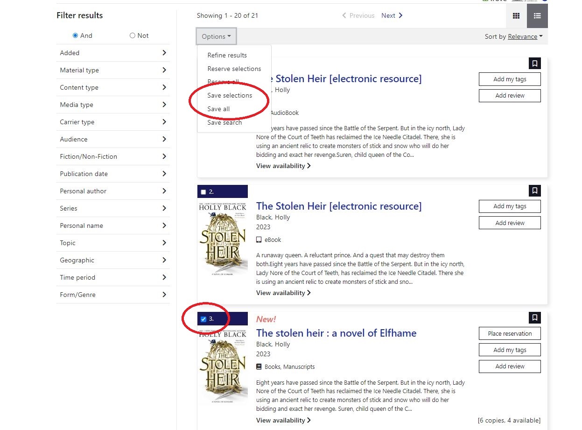
Task: Choose Save search from Options menu
Action: [x=224, y=122]
